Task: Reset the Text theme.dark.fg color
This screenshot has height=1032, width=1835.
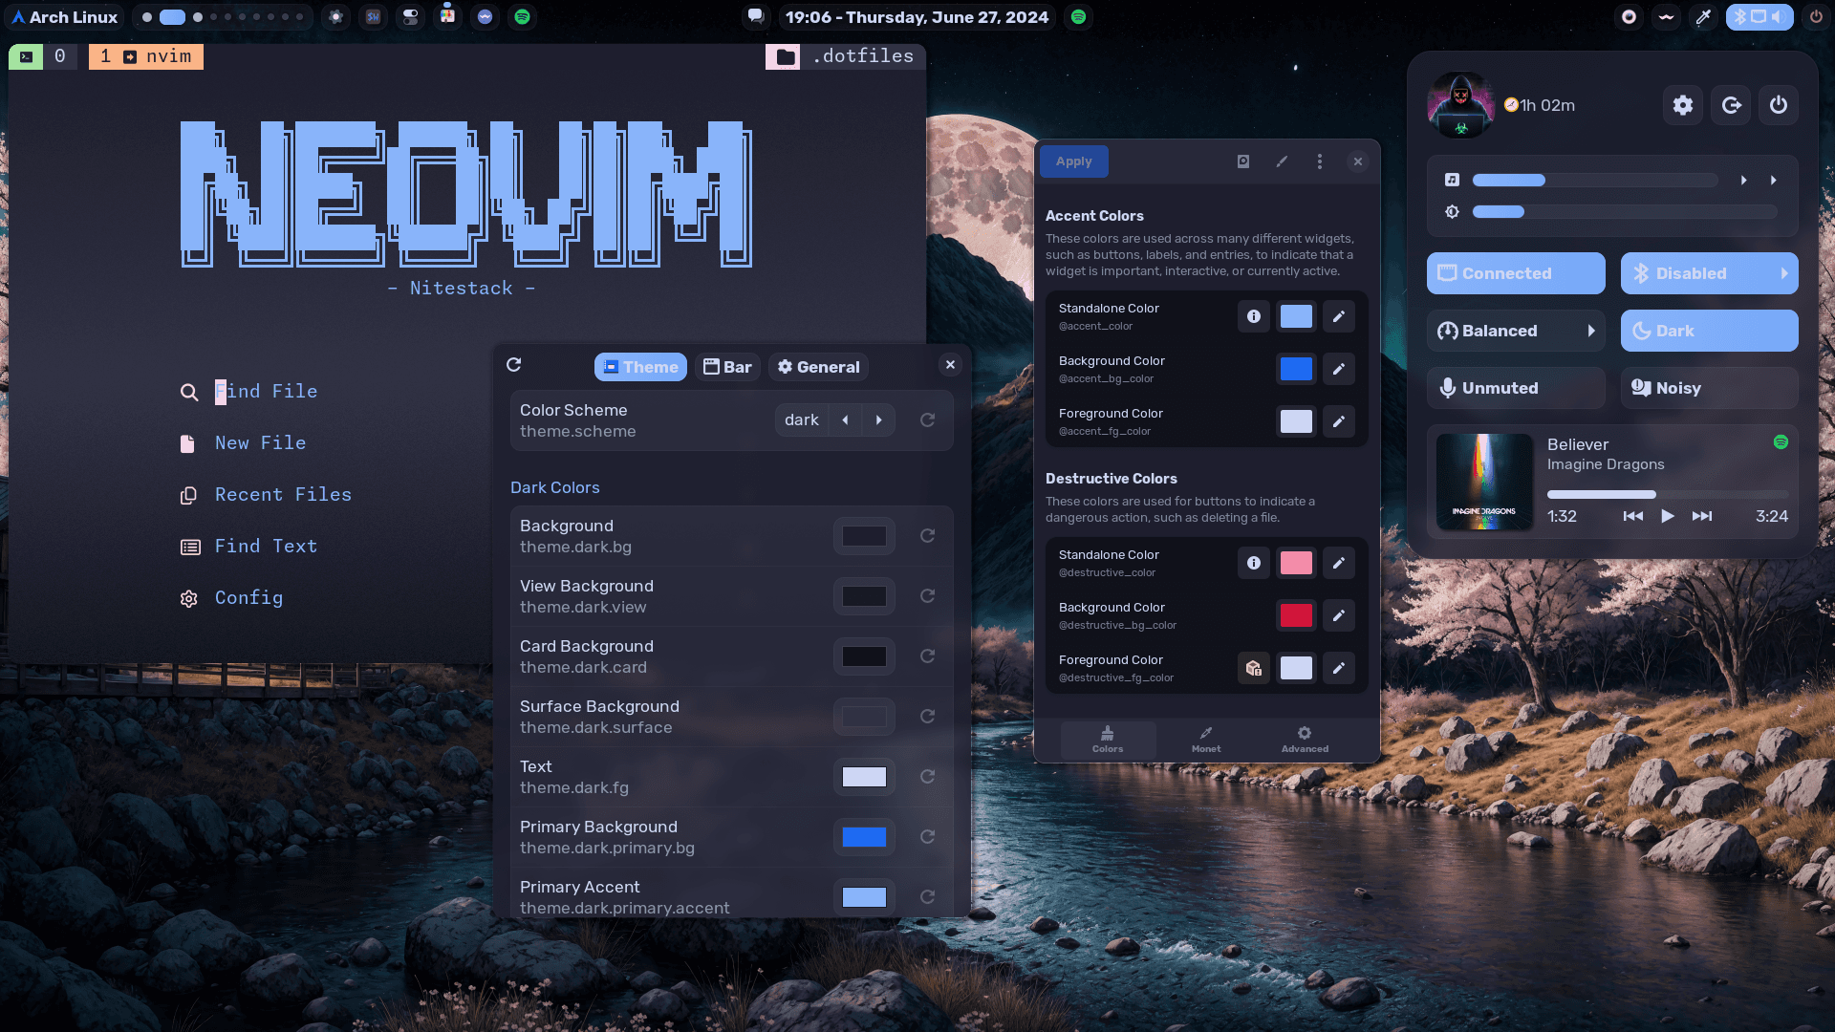Action: click(927, 777)
